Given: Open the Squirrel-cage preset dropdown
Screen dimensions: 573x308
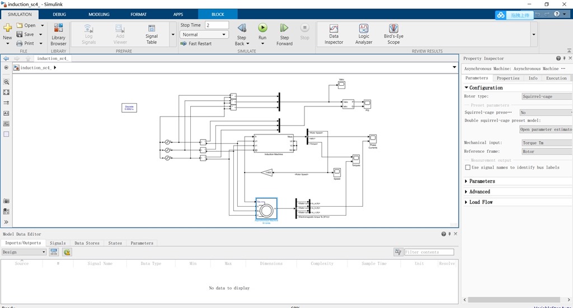Looking at the screenshot, I should coord(546,113).
